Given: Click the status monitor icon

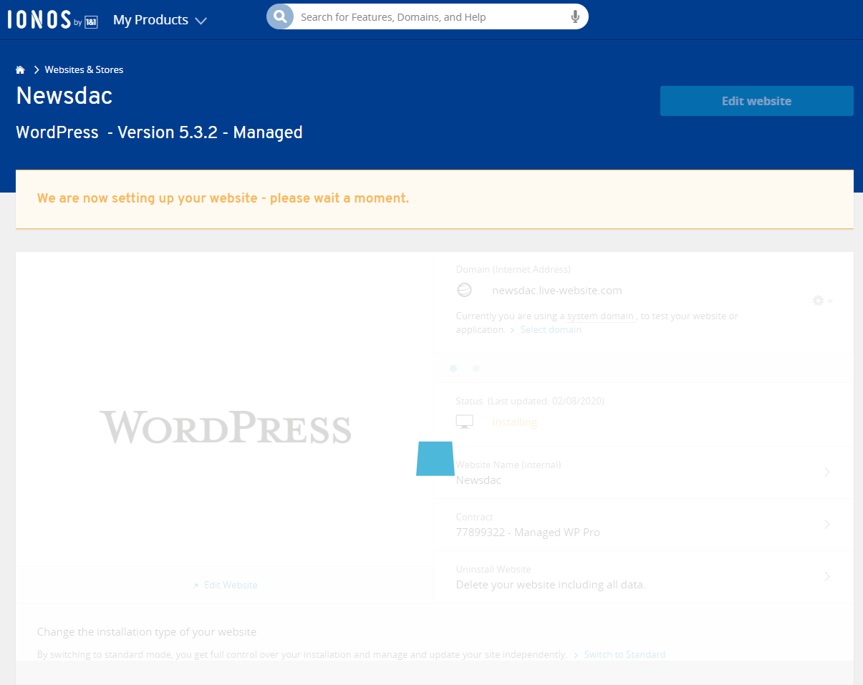Looking at the screenshot, I should point(464,422).
